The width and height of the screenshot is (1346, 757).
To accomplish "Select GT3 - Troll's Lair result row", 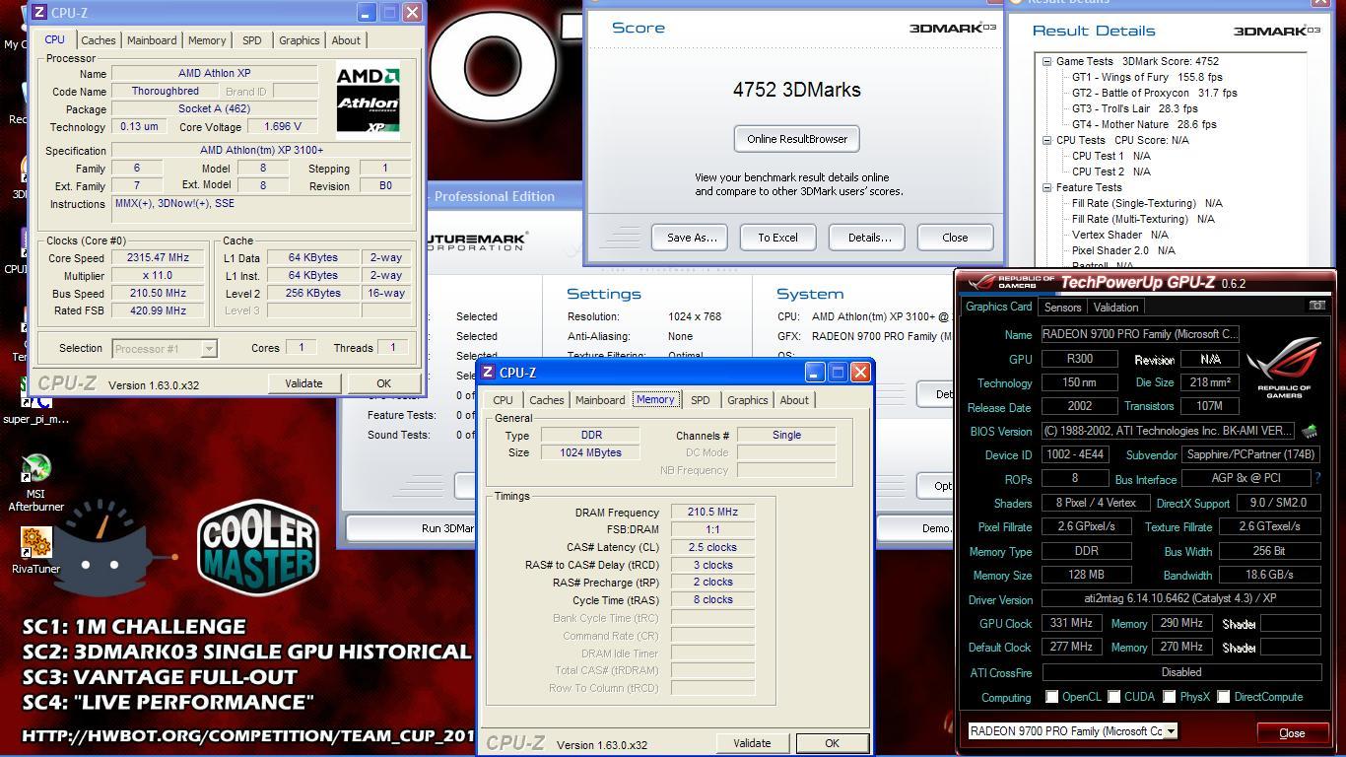I will coord(1134,108).
